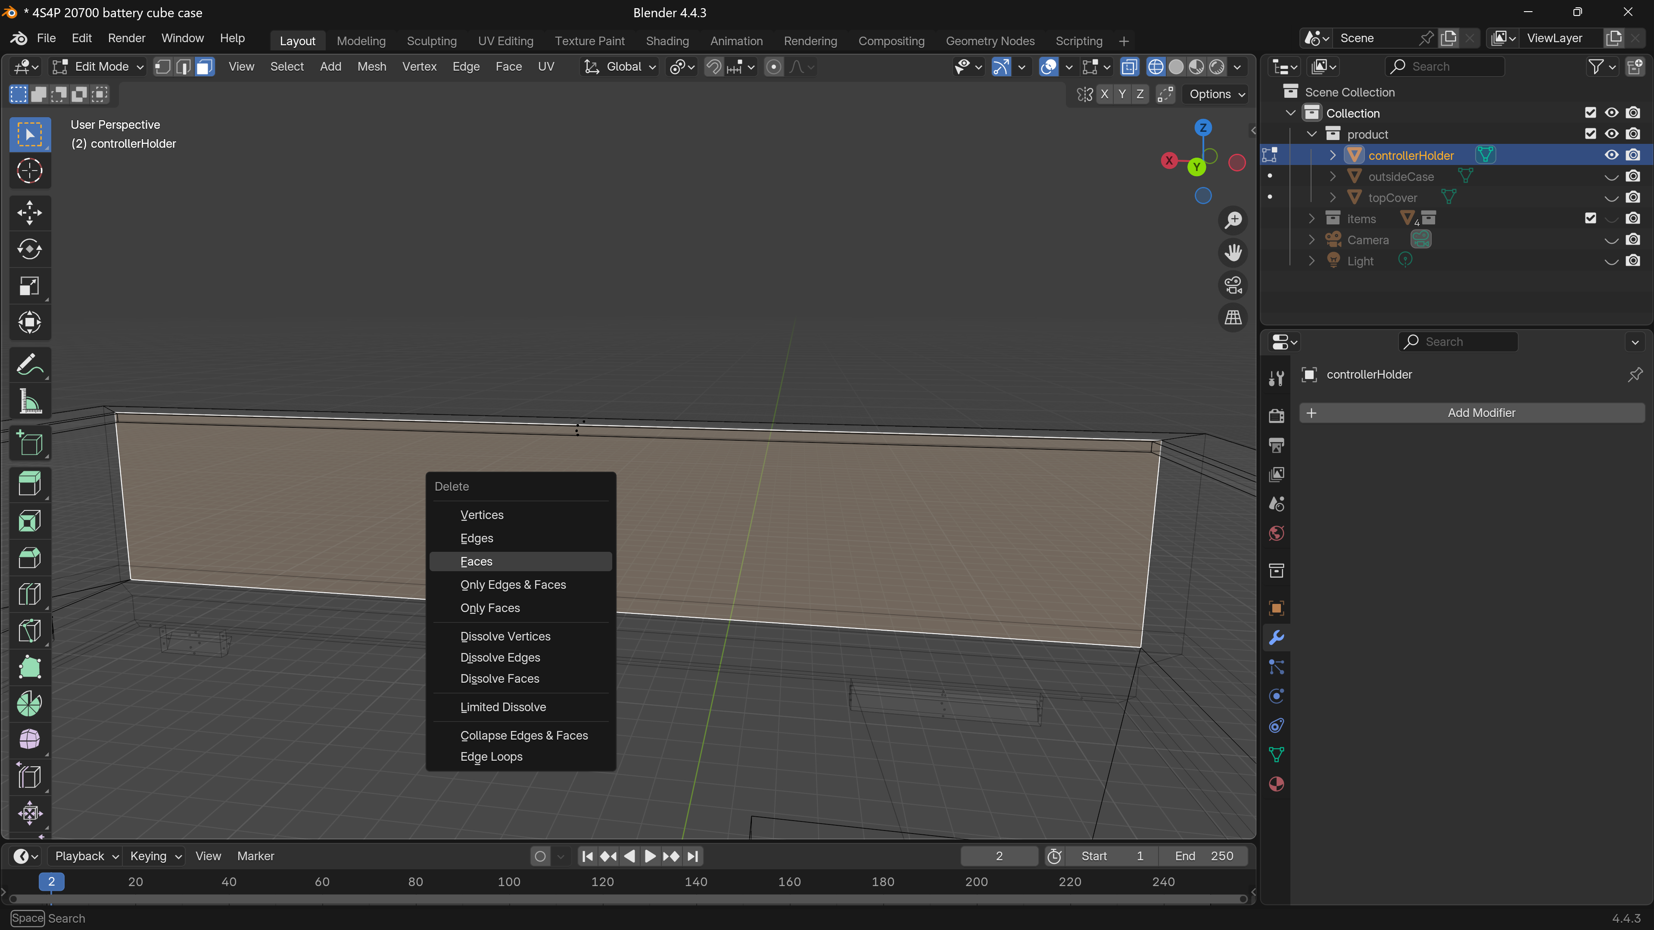The height and width of the screenshot is (930, 1654).
Task: Toggle X-ray view button
Action: click(x=1129, y=67)
